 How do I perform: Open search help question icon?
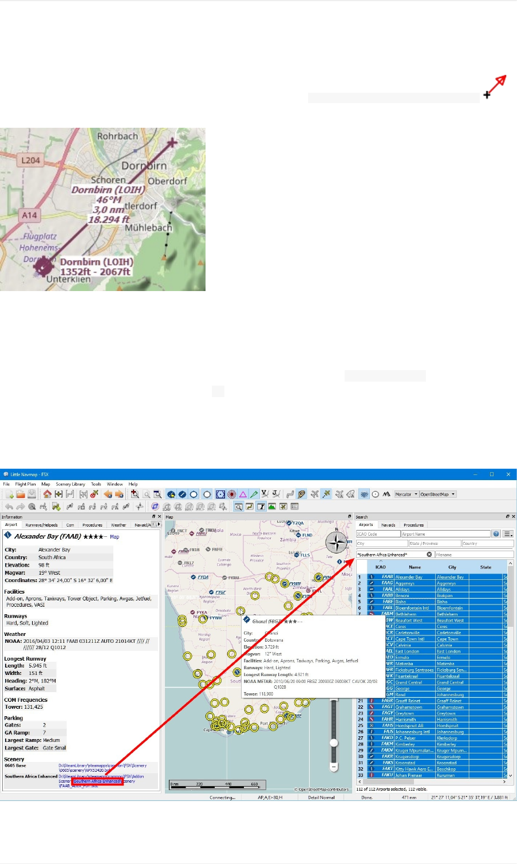[496, 534]
